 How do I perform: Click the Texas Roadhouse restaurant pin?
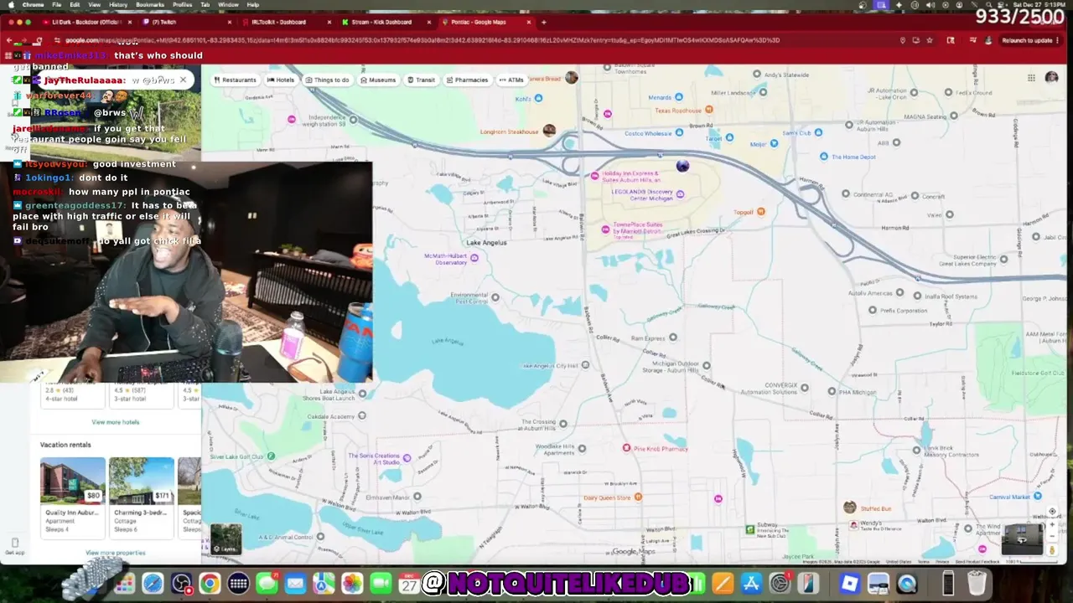tap(709, 110)
